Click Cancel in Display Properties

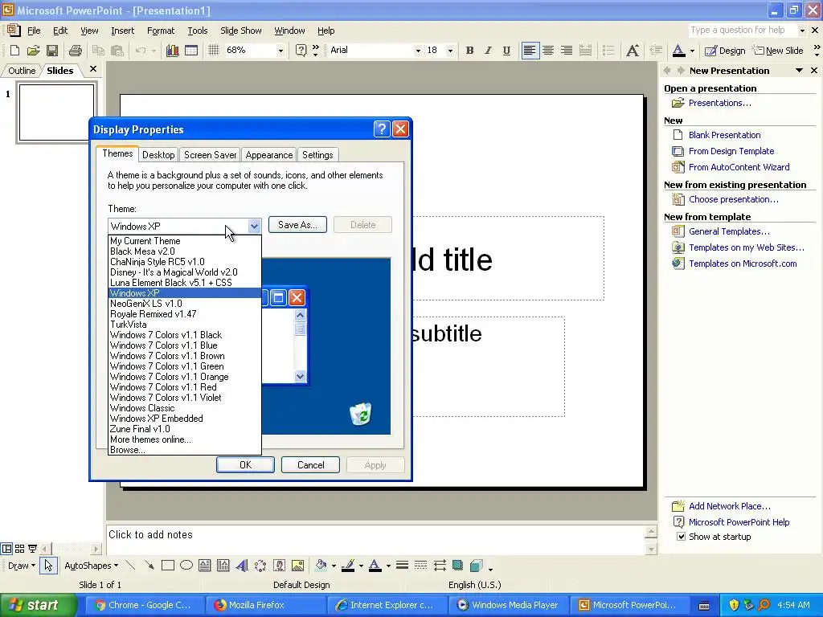(x=310, y=465)
